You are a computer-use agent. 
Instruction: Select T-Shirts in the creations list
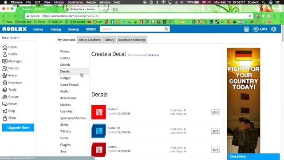click(x=66, y=132)
